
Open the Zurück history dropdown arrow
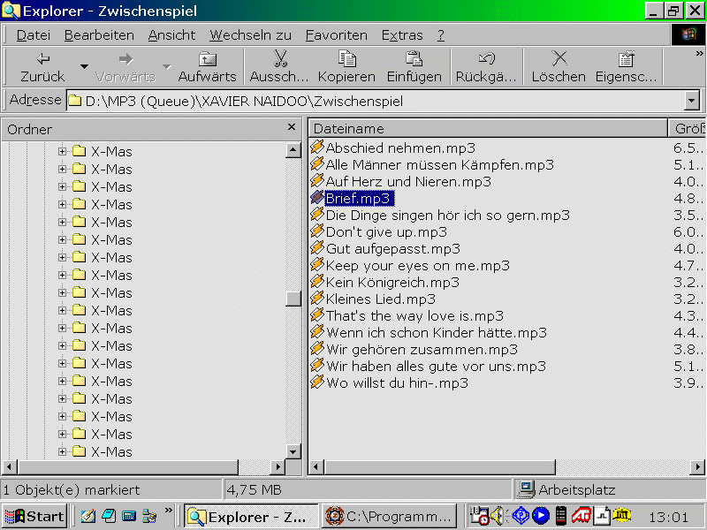coord(84,67)
